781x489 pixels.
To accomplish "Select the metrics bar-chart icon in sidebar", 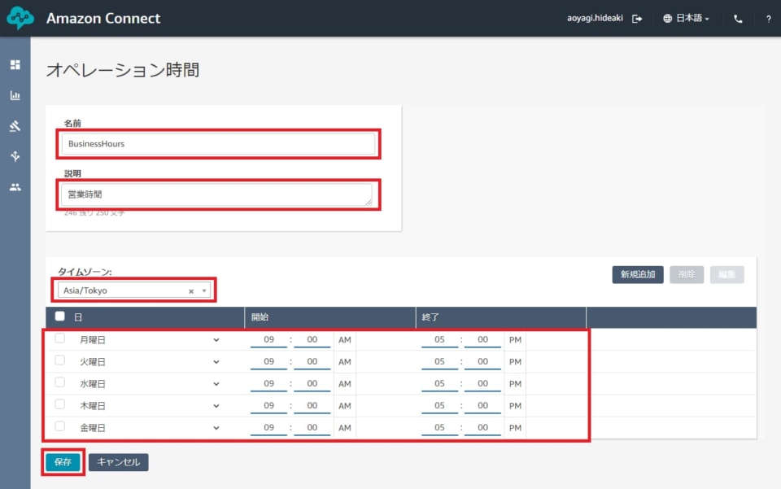I will tap(15, 95).
